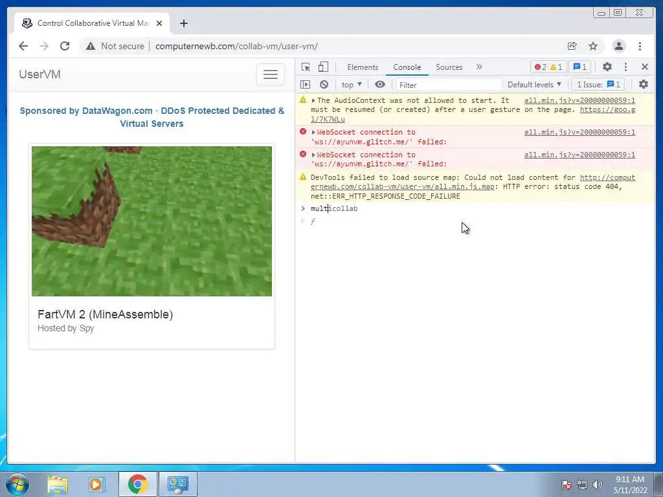Open the top JavaScript context dropdown
The height and width of the screenshot is (497, 663).
352,85
